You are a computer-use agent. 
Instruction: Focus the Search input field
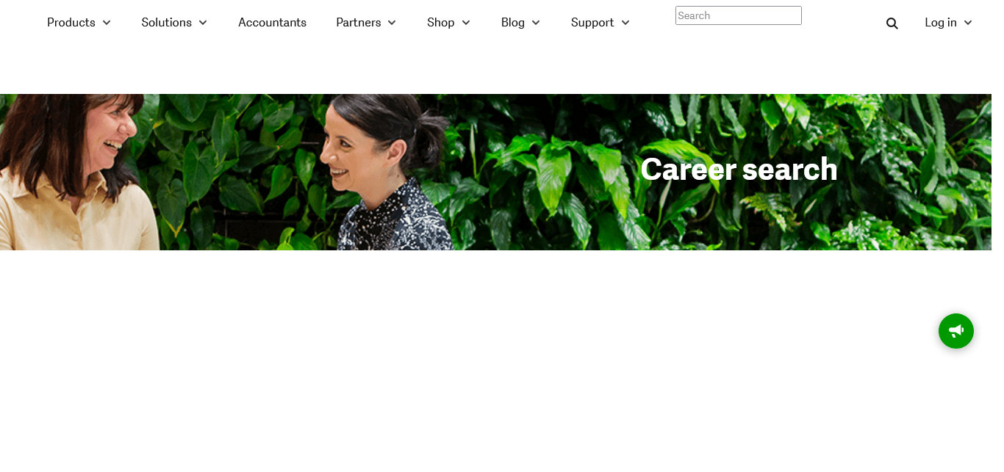[x=739, y=15]
